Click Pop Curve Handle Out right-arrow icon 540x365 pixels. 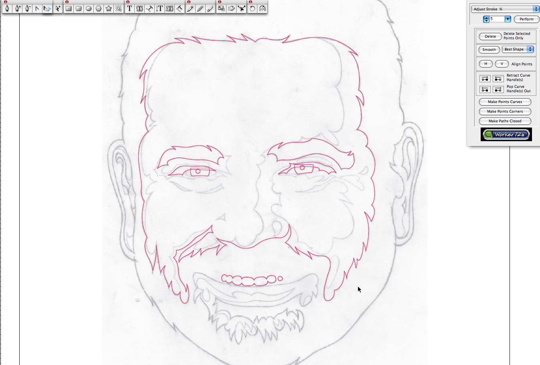498,89
